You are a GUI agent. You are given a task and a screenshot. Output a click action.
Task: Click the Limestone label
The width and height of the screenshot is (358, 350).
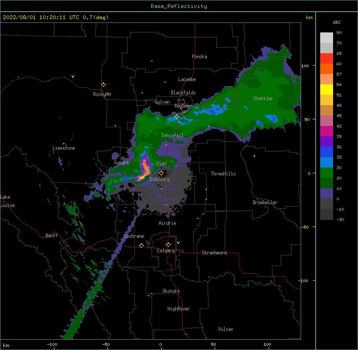click(x=64, y=148)
